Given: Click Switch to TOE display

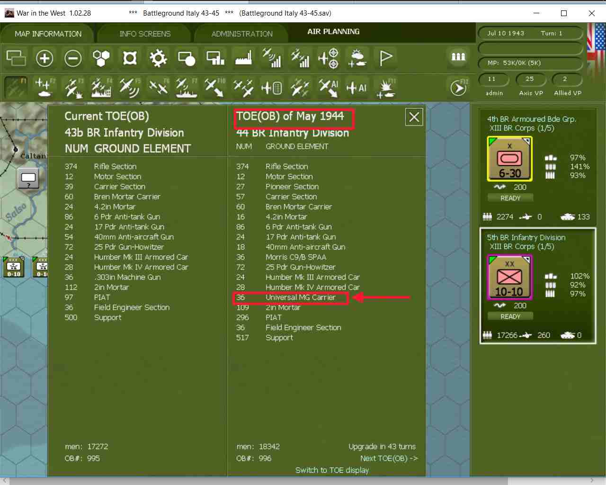Looking at the screenshot, I should [332, 470].
